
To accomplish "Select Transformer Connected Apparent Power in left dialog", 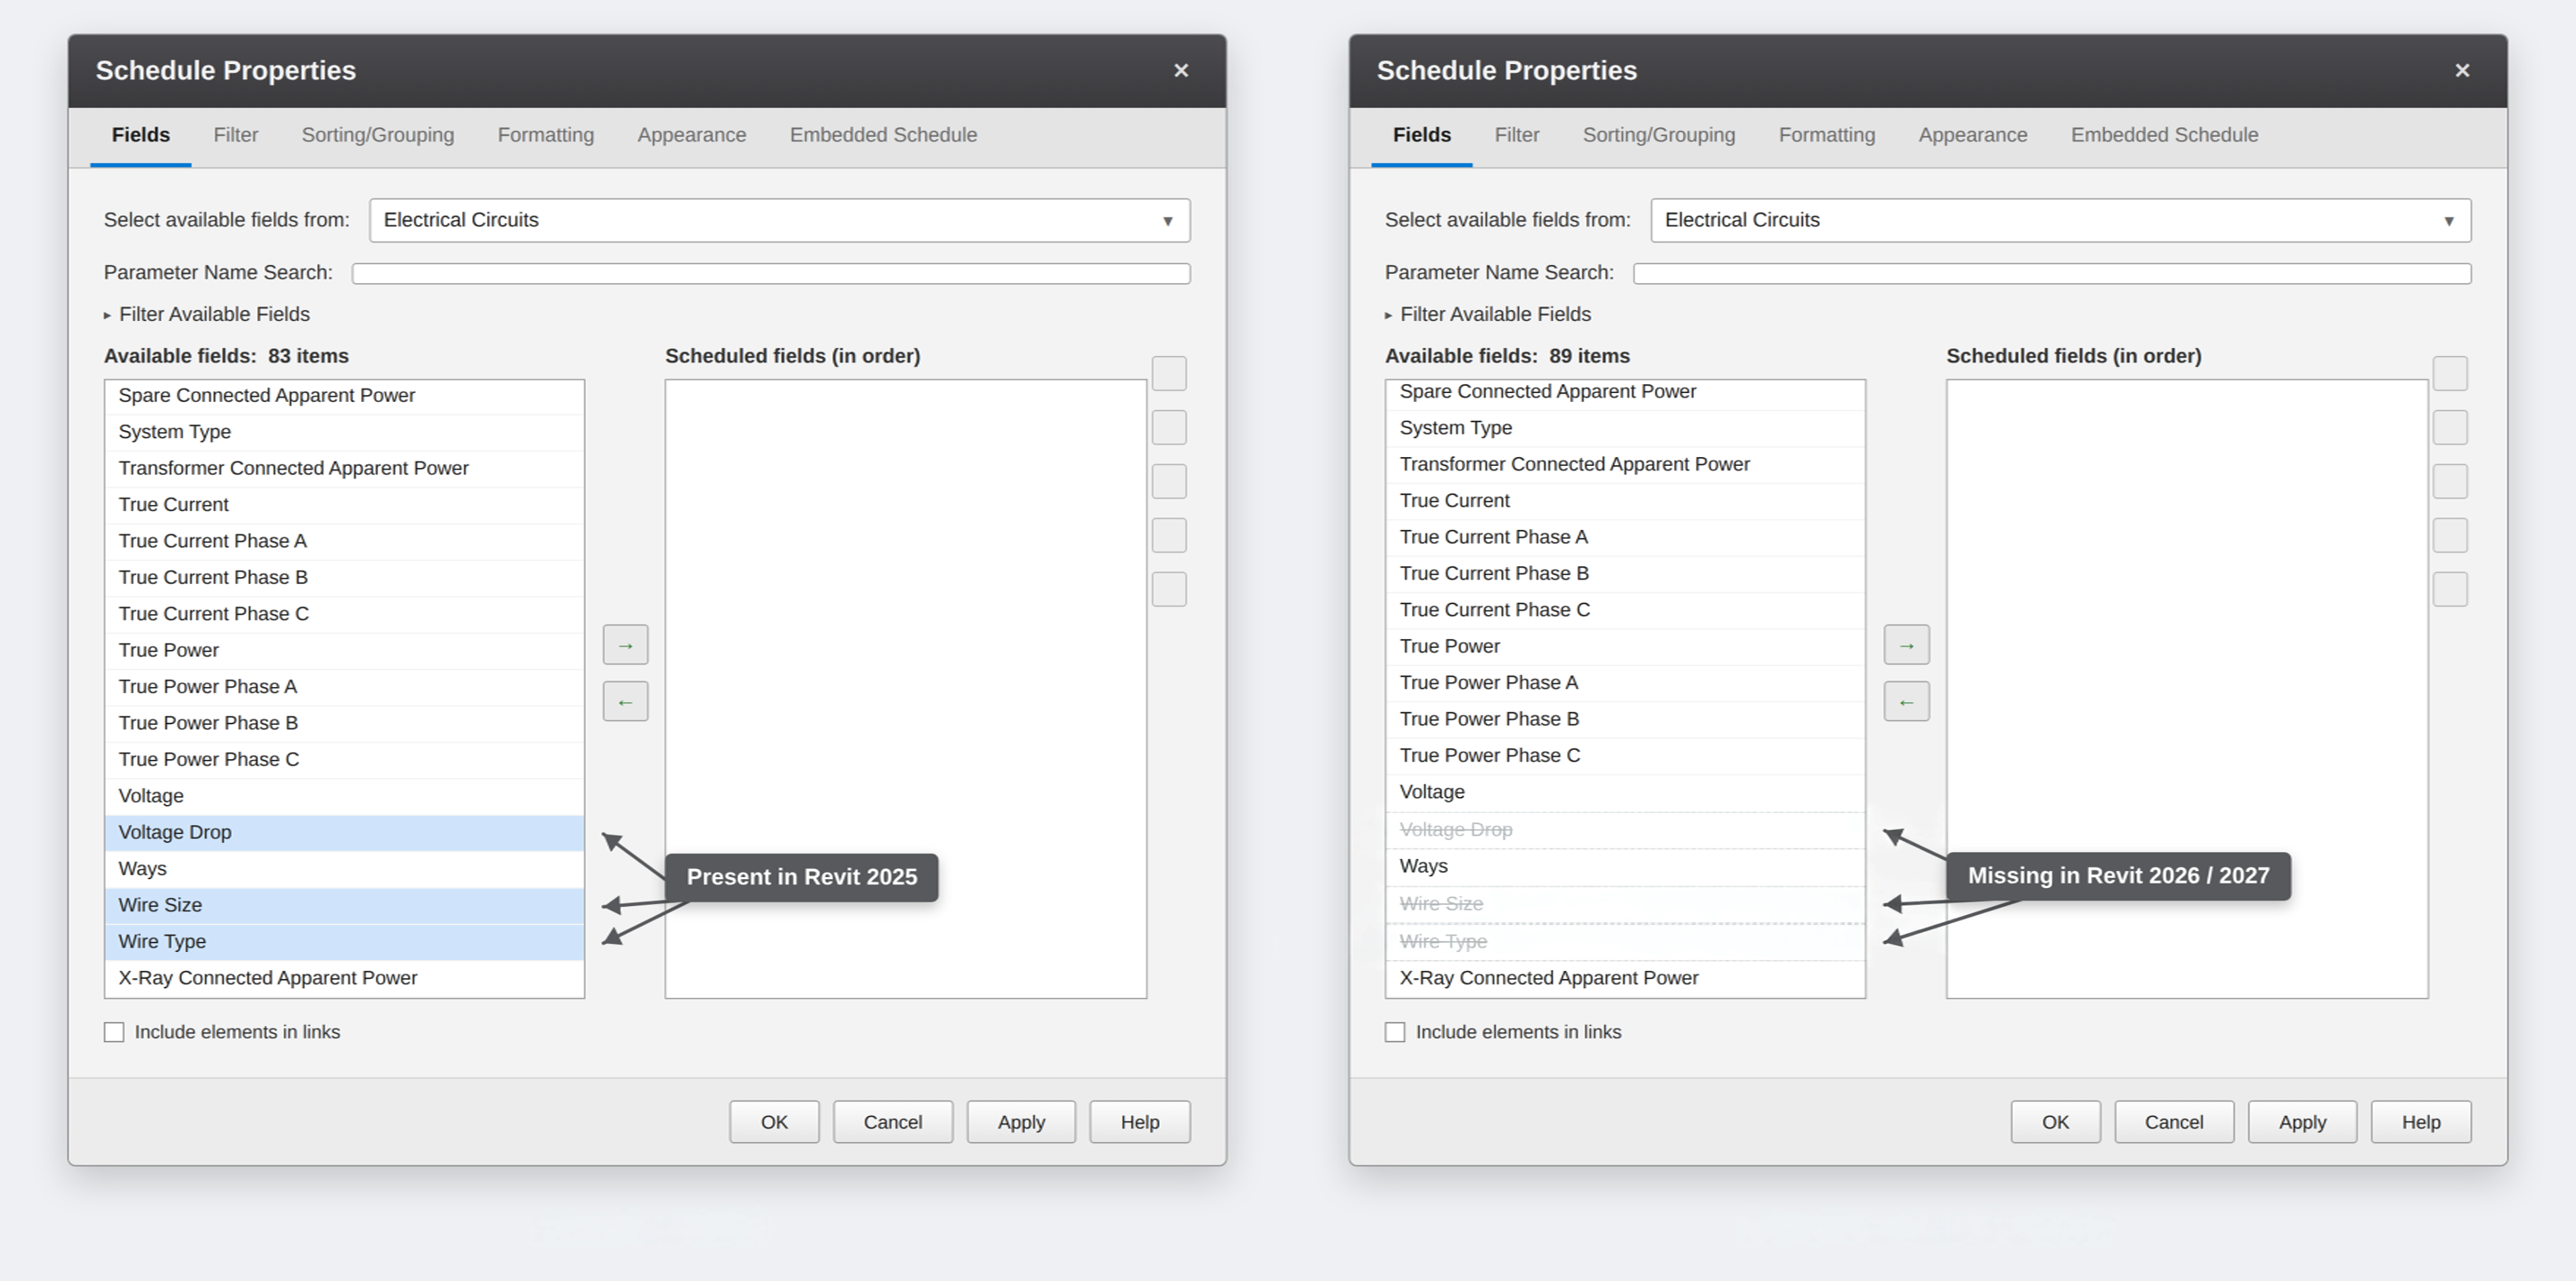I will click(x=344, y=468).
